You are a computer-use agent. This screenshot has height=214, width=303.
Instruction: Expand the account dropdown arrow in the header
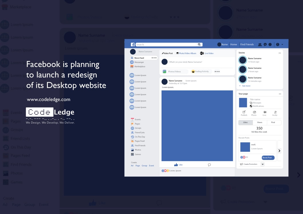pyautogui.click(x=282, y=45)
